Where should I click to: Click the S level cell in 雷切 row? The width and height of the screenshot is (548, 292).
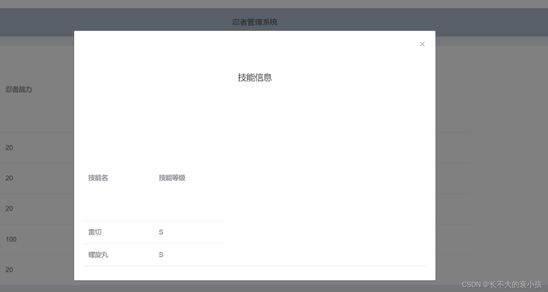pyautogui.click(x=161, y=232)
